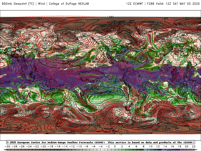Click the '-16' legend value
201x151 pixels.
(x=58, y=146)
